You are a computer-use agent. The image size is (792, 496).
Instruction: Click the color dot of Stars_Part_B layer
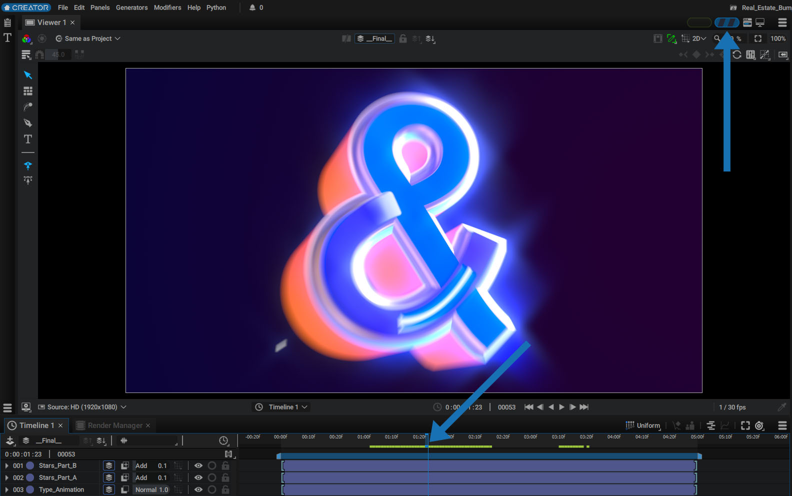[x=30, y=465]
